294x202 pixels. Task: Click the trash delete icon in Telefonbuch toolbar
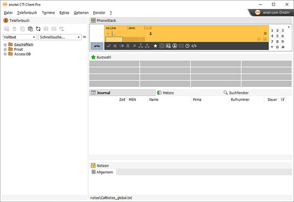point(14,29)
